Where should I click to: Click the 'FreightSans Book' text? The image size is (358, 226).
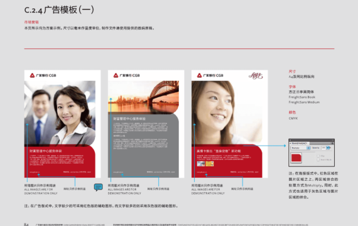(302, 97)
